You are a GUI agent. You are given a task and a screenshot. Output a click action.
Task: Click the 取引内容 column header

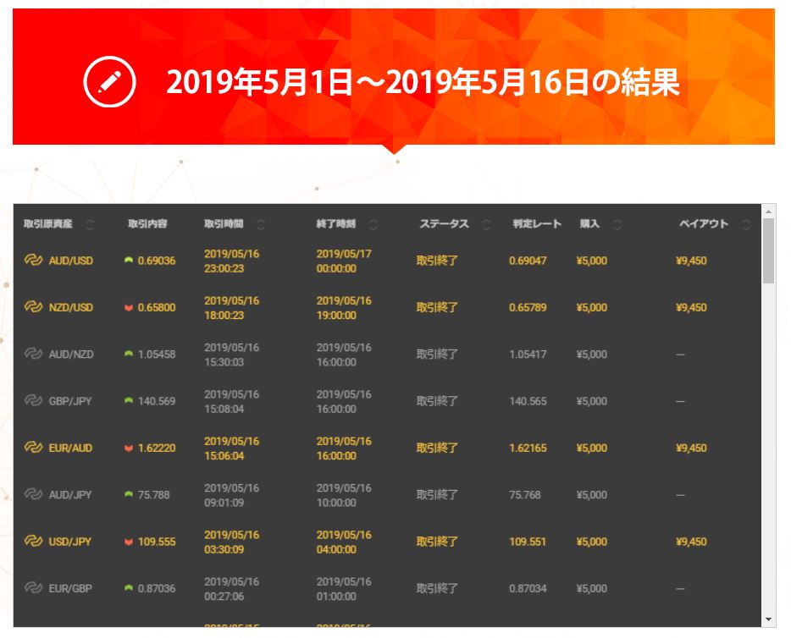point(147,223)
